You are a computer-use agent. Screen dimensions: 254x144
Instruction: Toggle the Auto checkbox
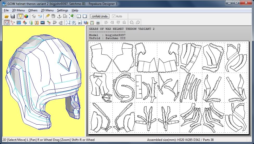click(x=117, y=16)
